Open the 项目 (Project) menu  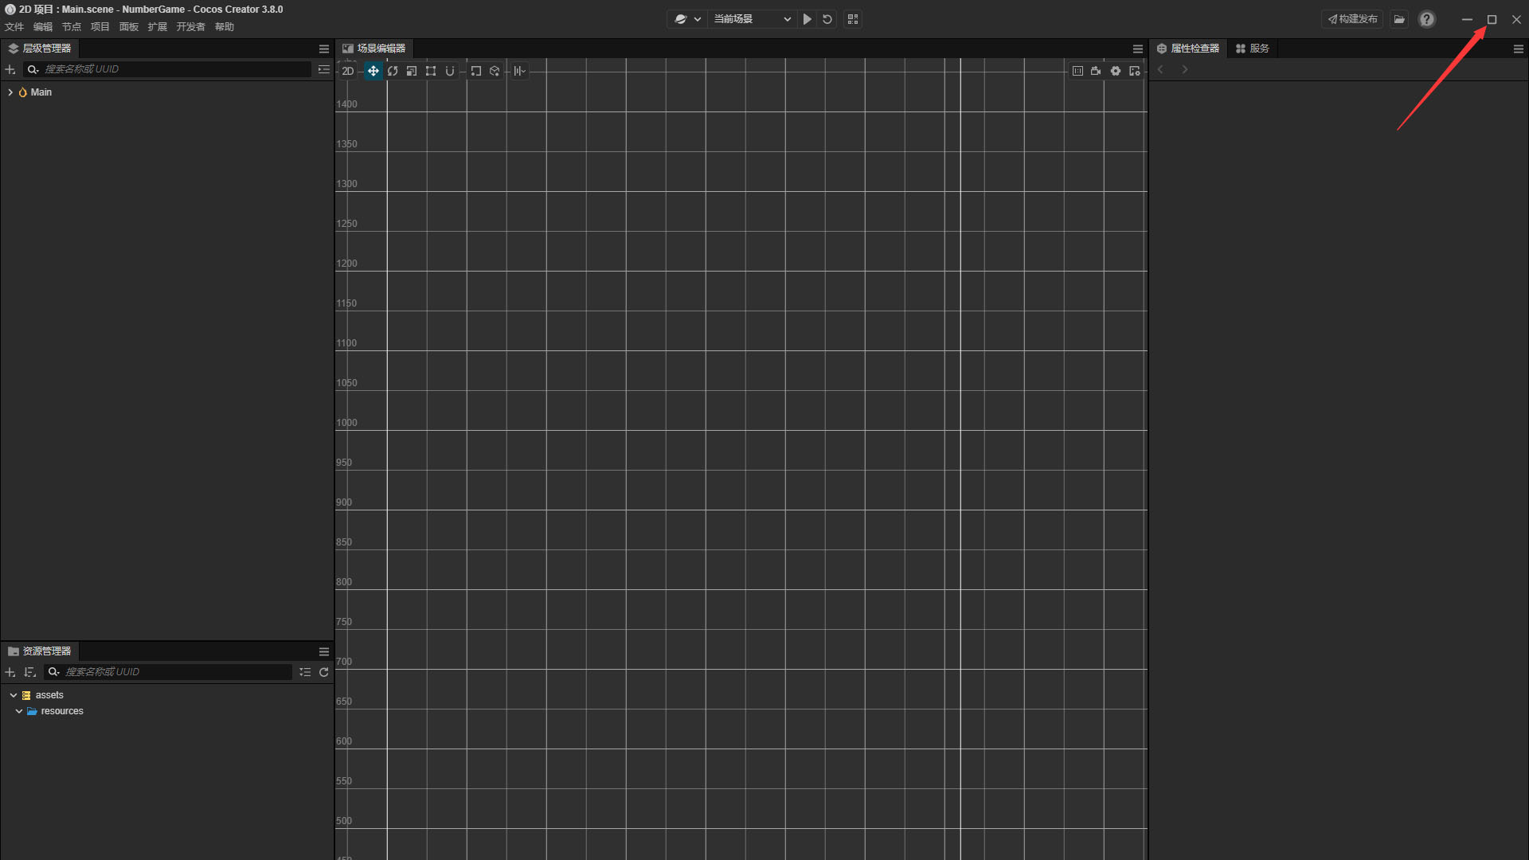(100, 27)
